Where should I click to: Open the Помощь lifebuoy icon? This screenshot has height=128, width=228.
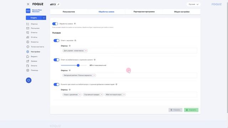[28, 70]
